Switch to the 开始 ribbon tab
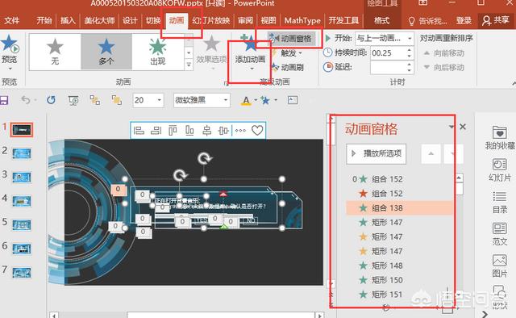Screen dimensions: 516x318 pyautogui.click(x=44, y=20)
